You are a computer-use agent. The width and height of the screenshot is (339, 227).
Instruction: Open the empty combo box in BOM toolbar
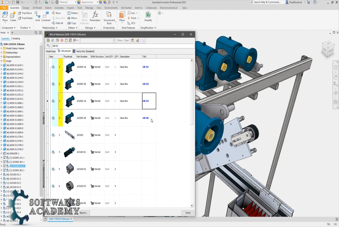[x=98, y=40]
